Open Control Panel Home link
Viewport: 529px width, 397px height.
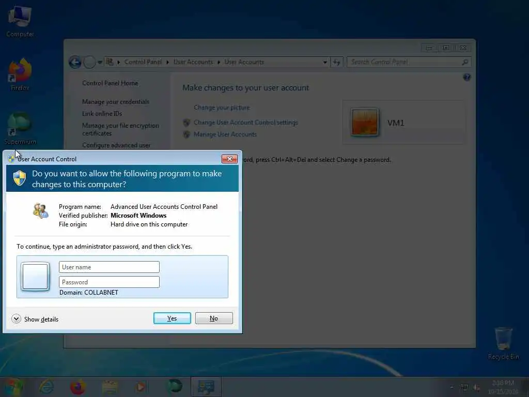click(x=110, y=83)
